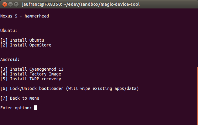198x125 pixels.
Task: Click the Back to menu line
Action: pyautogui.click(x=20, y=98)
